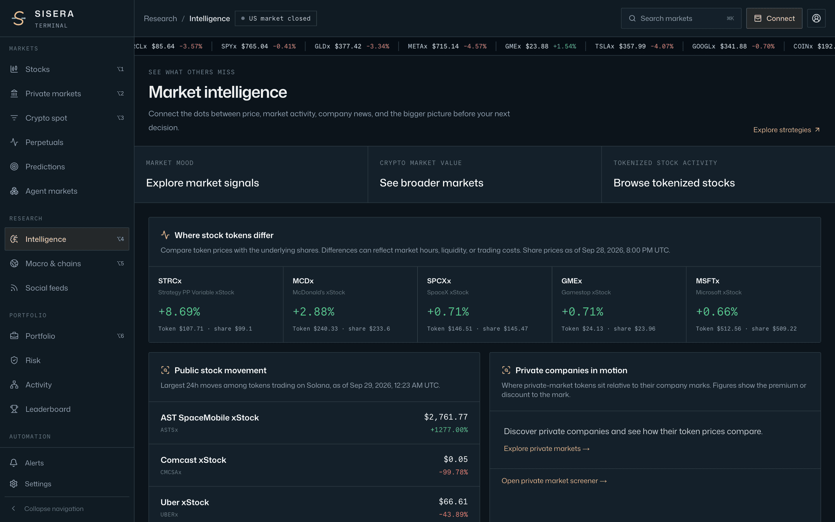Click SPYx ticker in the tape

259,46
